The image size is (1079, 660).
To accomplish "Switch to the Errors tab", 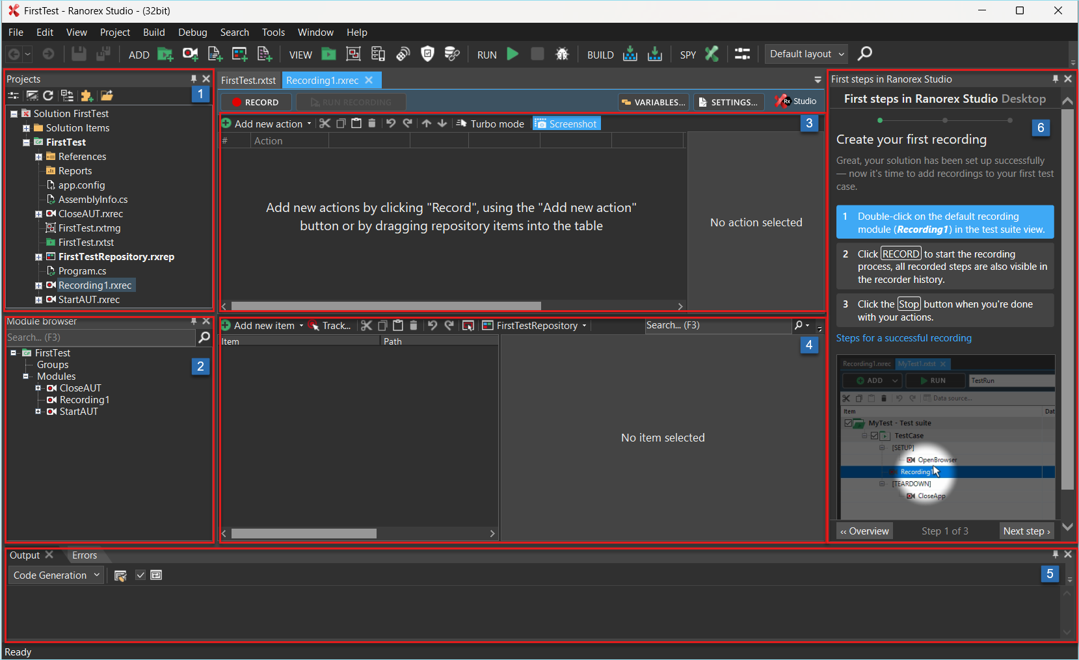I will (85, 555).
